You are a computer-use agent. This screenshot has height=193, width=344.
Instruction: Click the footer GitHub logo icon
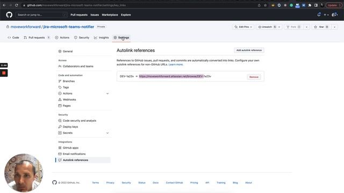tap(54, 182)
